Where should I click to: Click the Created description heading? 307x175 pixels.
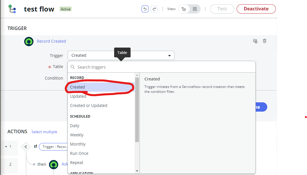click(152, 79)
